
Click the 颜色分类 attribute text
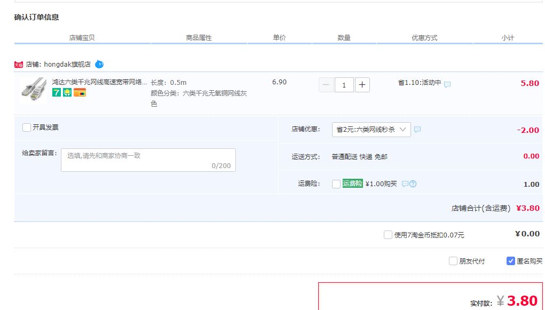click(x=199, y=98)
